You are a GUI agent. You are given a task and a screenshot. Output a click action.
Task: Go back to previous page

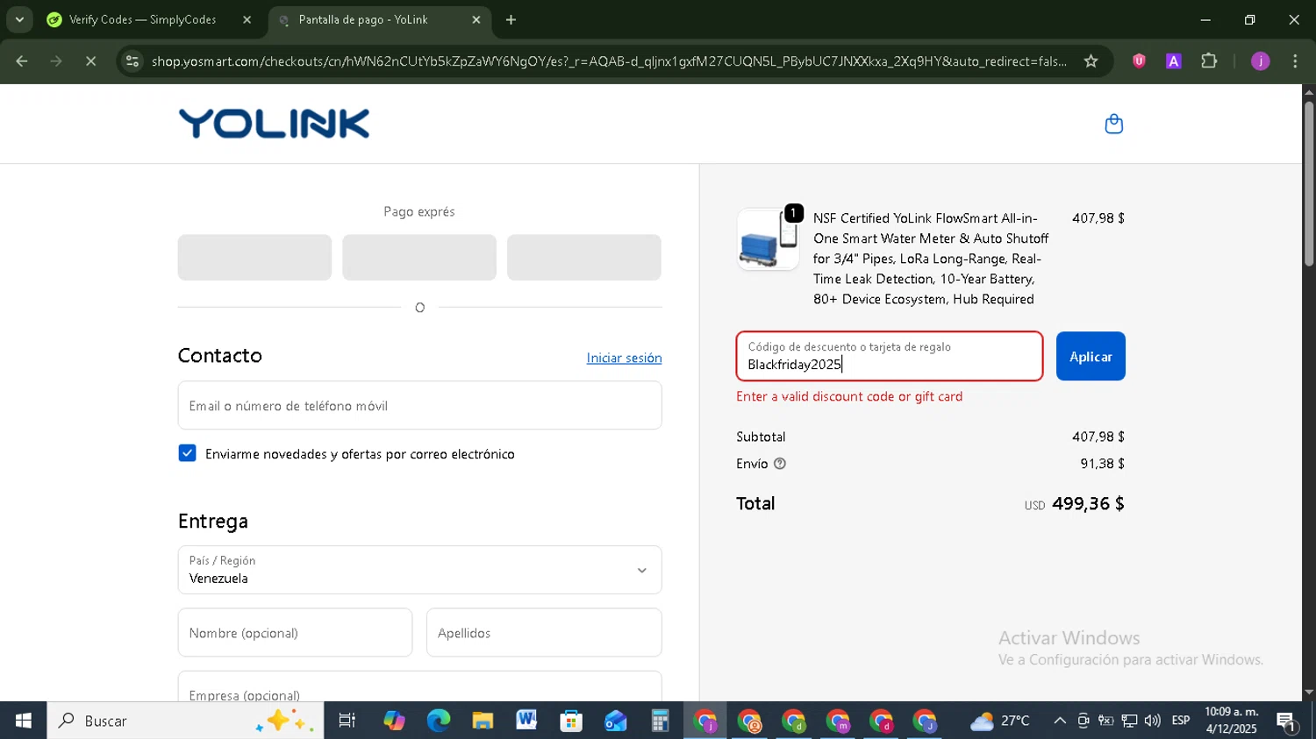[x=22, y=61]
